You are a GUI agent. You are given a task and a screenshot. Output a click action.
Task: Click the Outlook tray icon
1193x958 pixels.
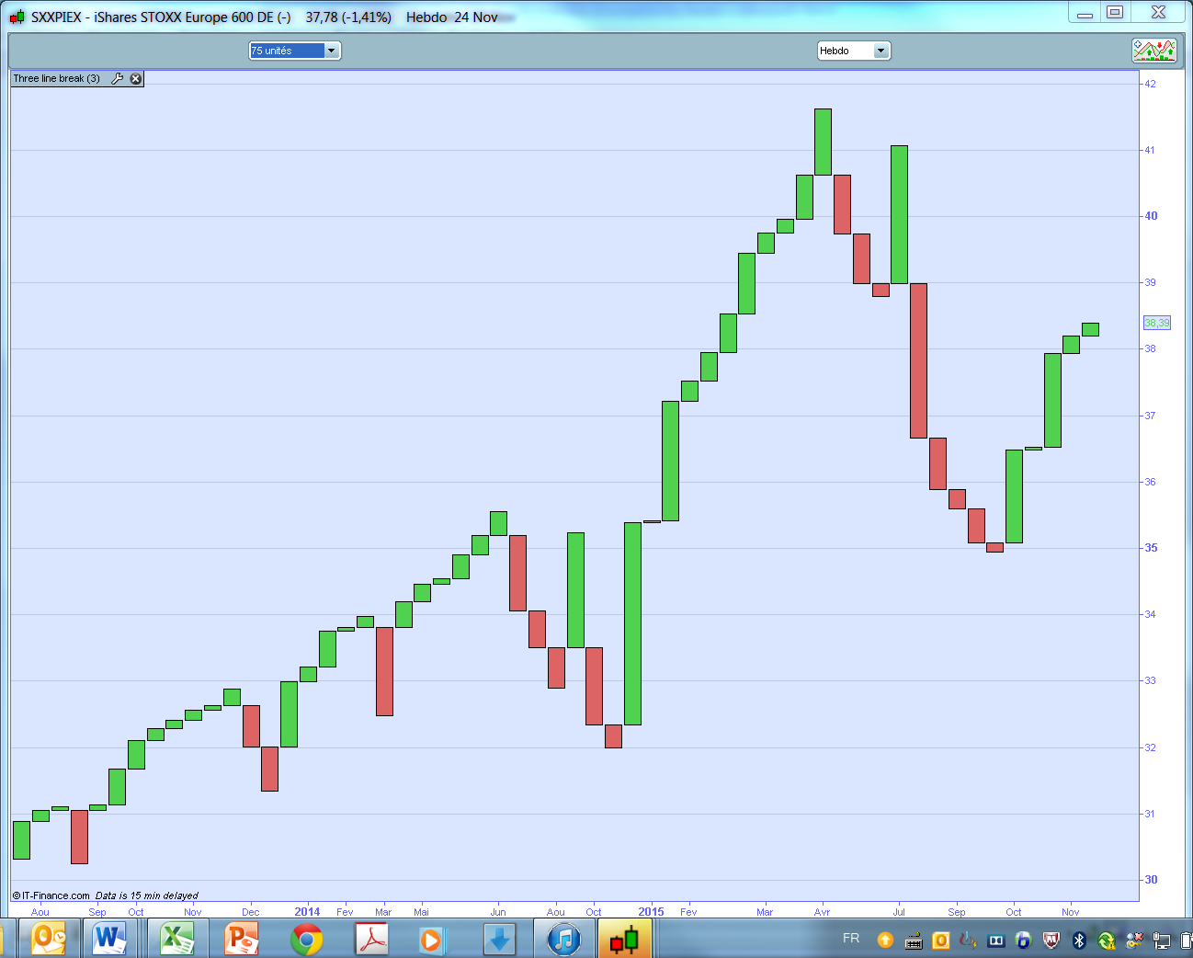pyautogui.click(x=940, y=940)
